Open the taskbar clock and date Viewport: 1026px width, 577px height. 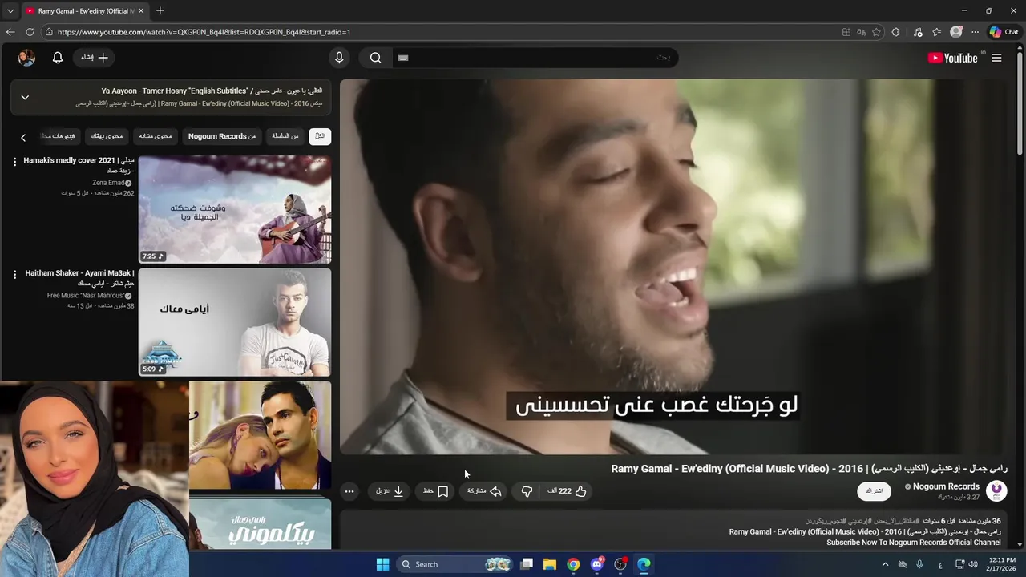1002,564
